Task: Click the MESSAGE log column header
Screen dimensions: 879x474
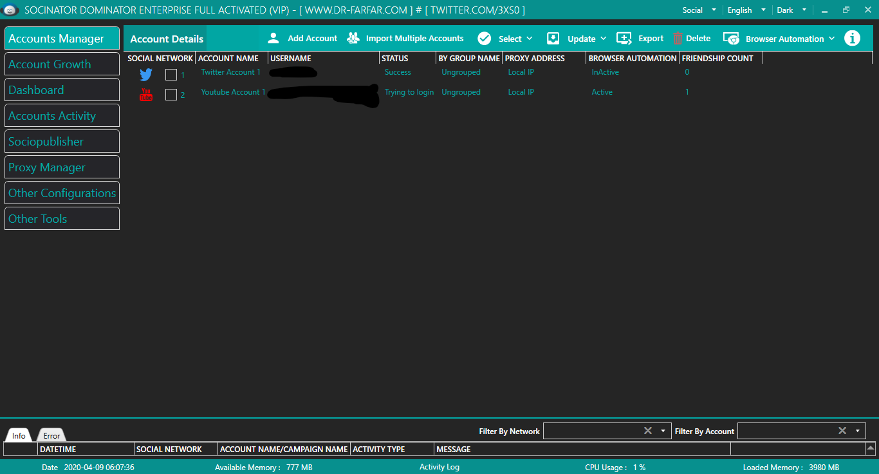Action: pyautogui.click(x=582, y=449)
